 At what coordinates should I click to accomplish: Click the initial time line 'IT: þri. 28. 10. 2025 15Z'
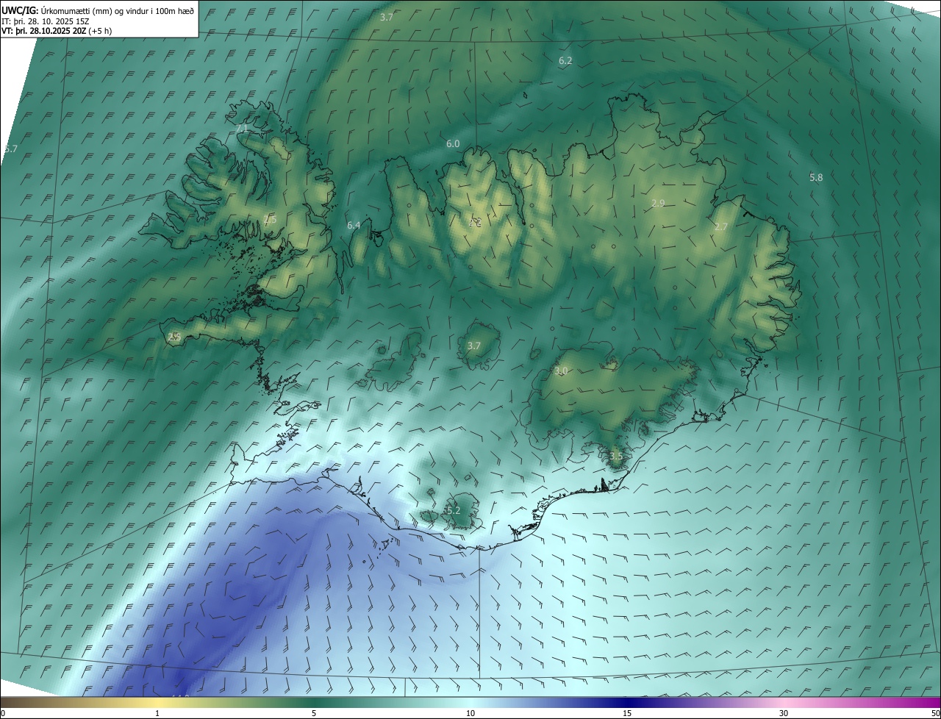45,21
